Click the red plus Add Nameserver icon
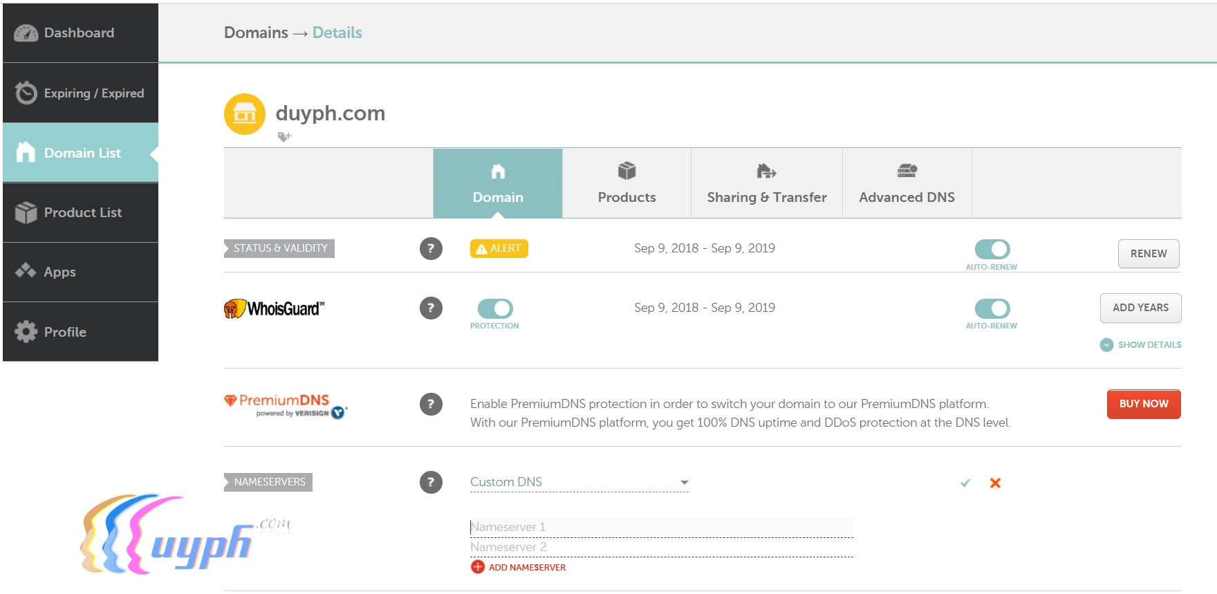 pos(478,567)
